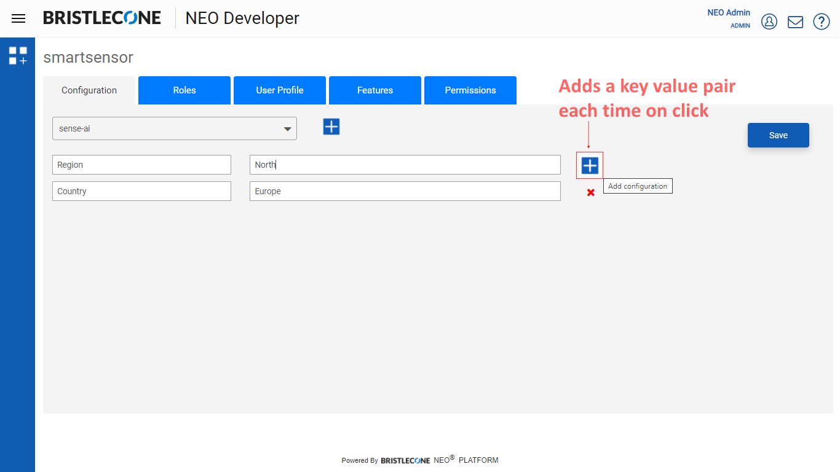Click the Save button

tap(779, 135)
